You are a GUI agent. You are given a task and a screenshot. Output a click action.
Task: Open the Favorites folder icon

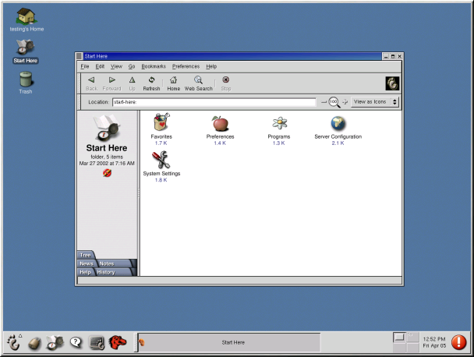click(161, 123)
